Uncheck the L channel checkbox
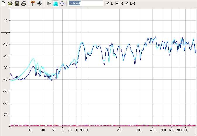197x136 pixels. (x=108, y=4)
